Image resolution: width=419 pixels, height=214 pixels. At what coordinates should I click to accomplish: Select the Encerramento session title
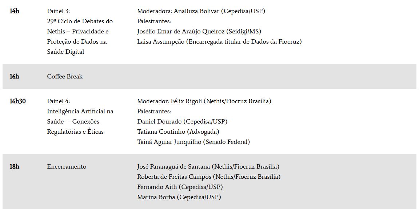click(x=67, y=167)
